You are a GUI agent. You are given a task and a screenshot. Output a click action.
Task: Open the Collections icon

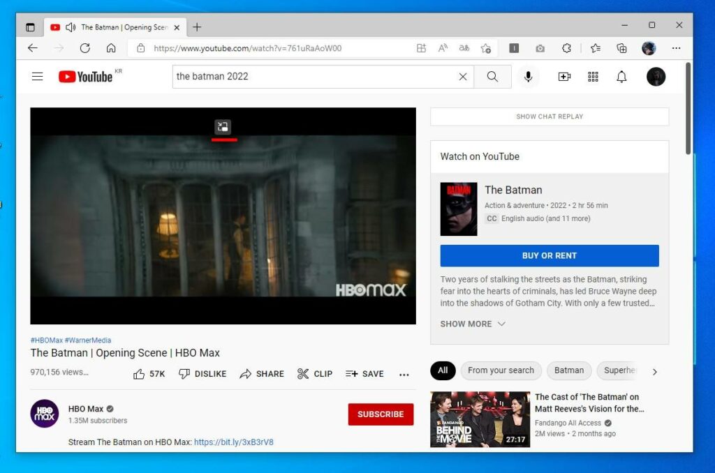click(621, 48)
